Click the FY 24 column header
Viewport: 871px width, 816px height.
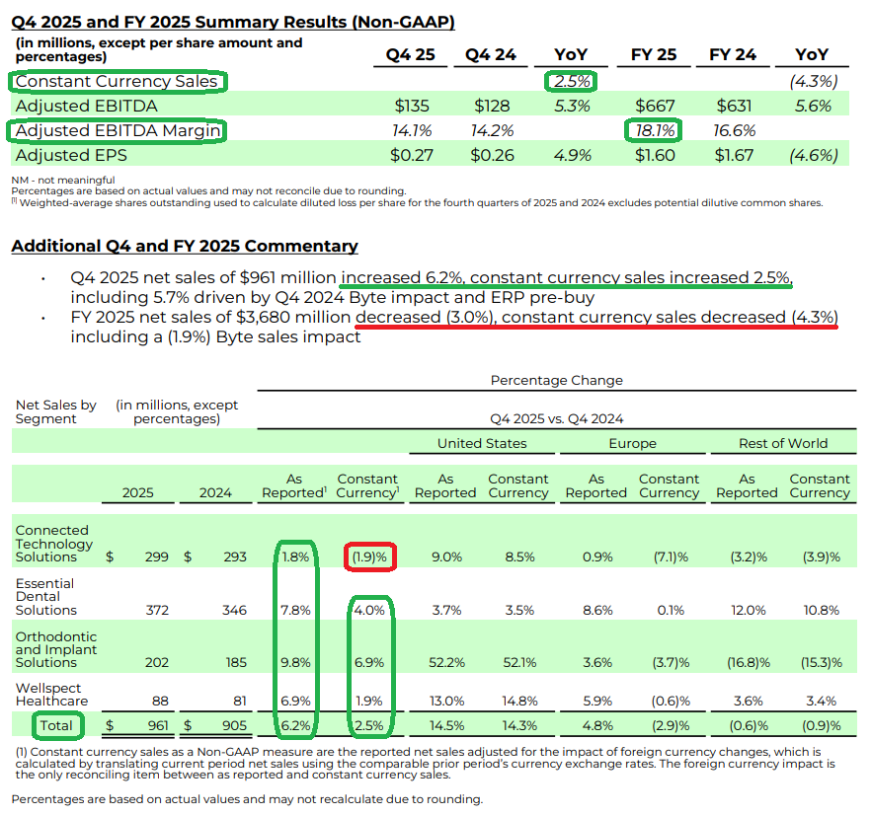[x=733, y=55]
